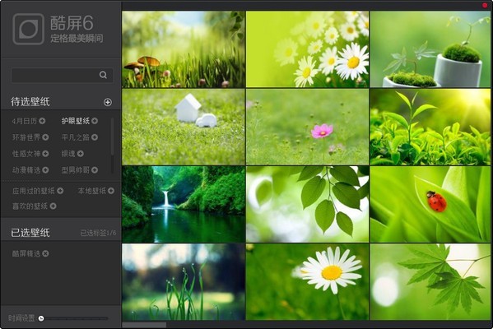Add the 4月日历 tag via its plus icon
The height and width of the screenshot is (329, 493).
42,121
